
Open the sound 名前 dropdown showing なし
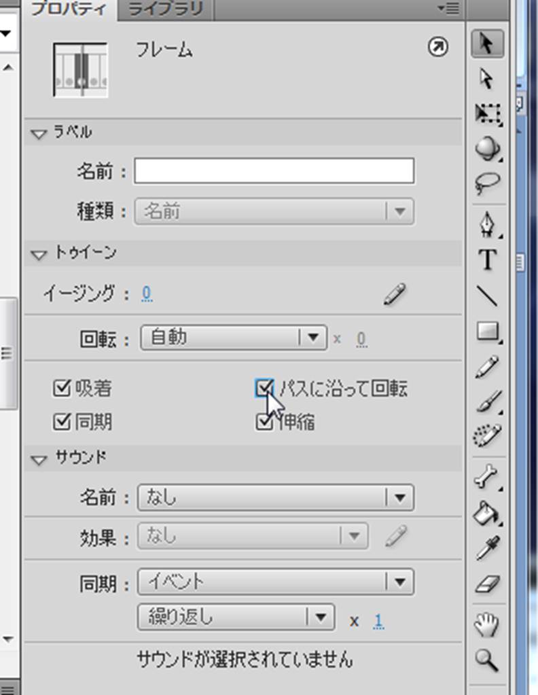click(x=275, y=498)
